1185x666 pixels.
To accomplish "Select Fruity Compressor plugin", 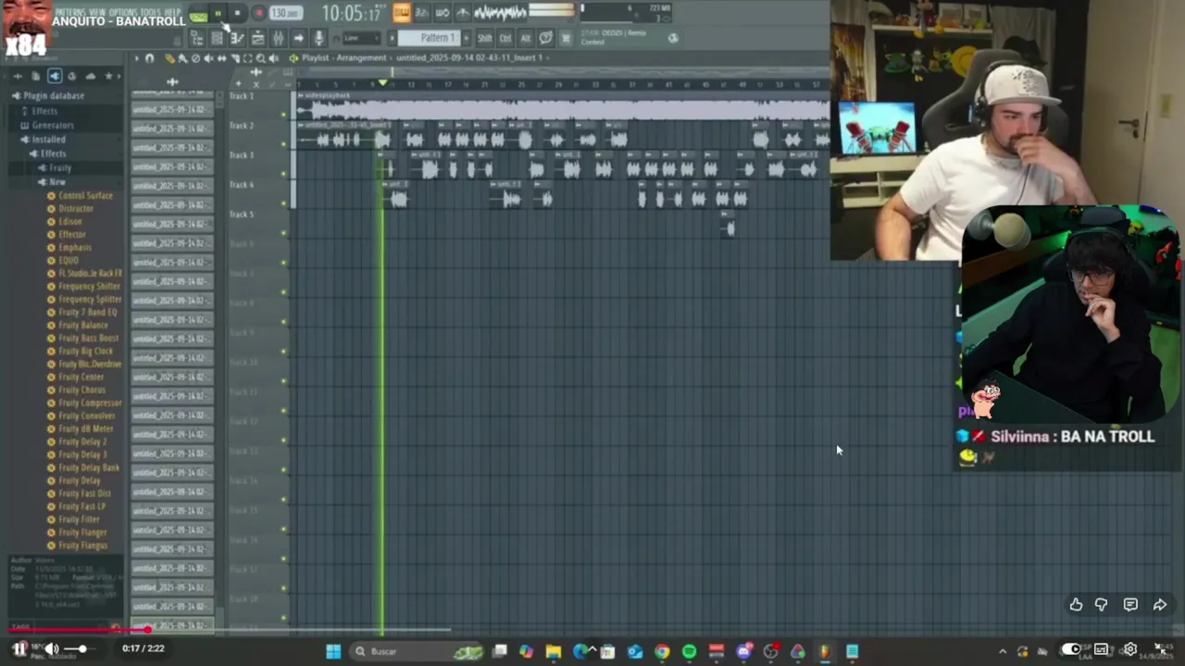I will click(x=89, y=403).
